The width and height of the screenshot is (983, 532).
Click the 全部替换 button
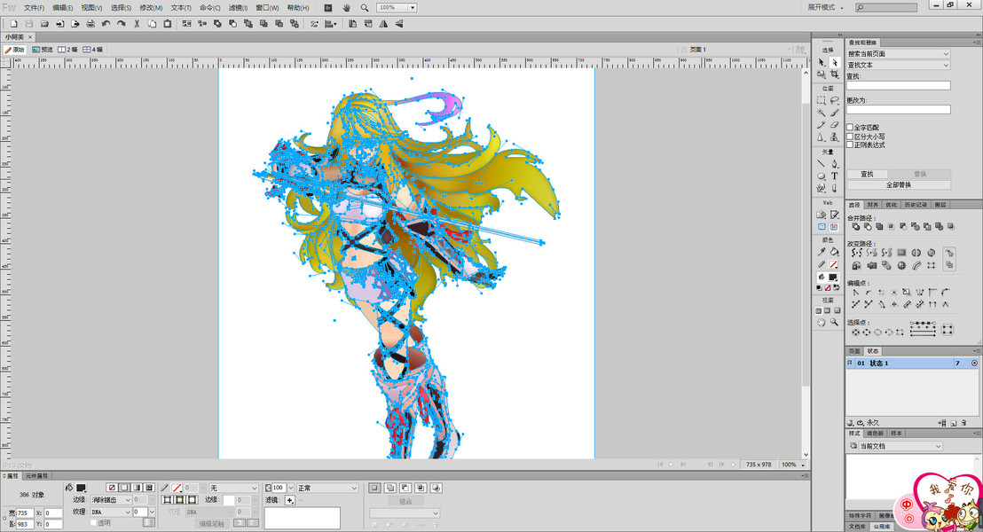899,184
